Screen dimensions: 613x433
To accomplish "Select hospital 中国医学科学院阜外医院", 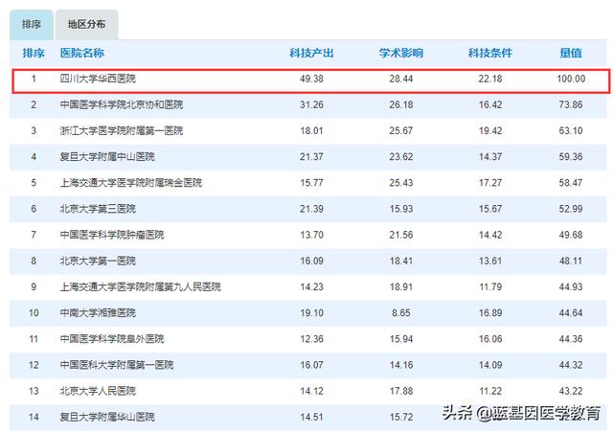I will coord(112,339).
